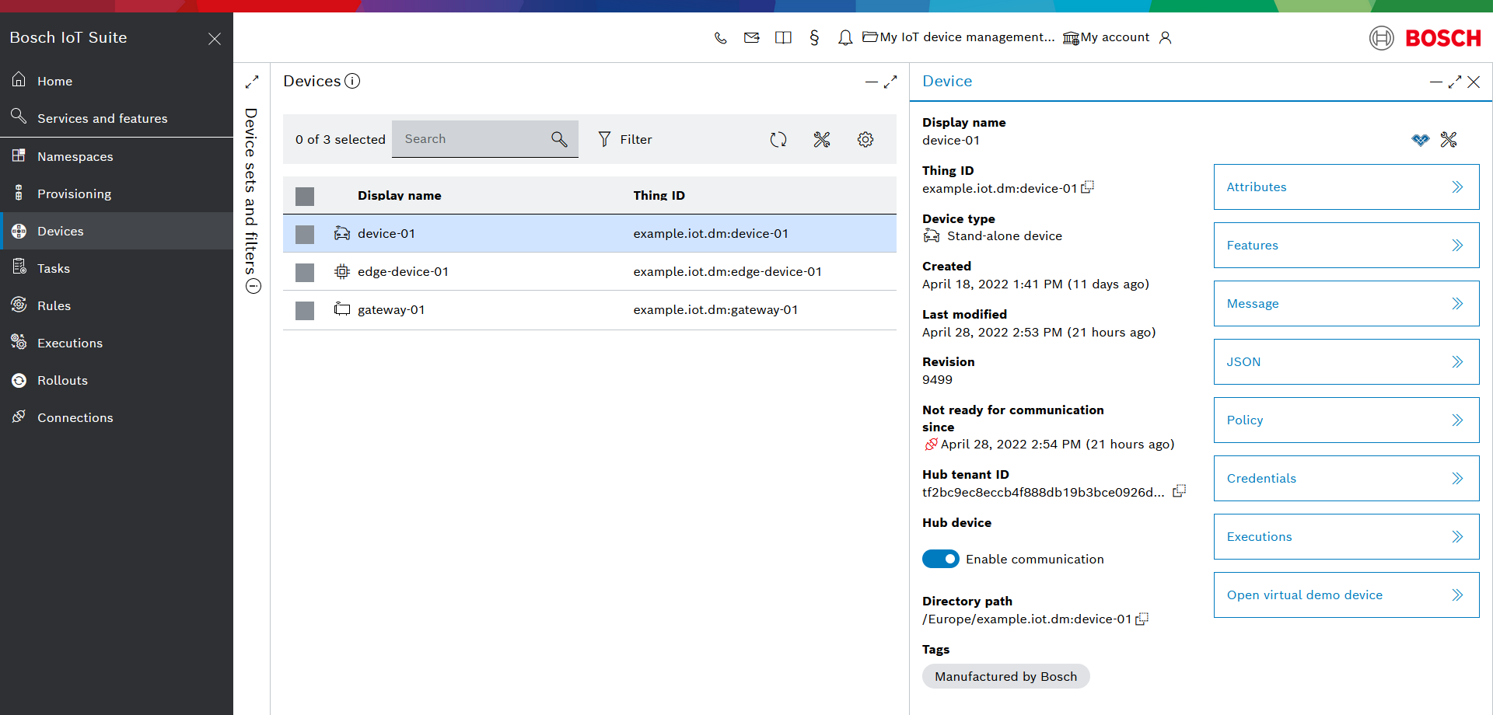Click the phone contact icon in header
1493x715 pixels.
point(721,37)
